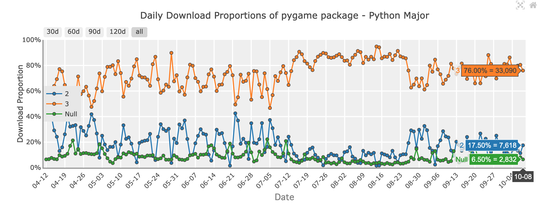
Task: Select the peak blue data point near 06-21
Action: [236, 114]
